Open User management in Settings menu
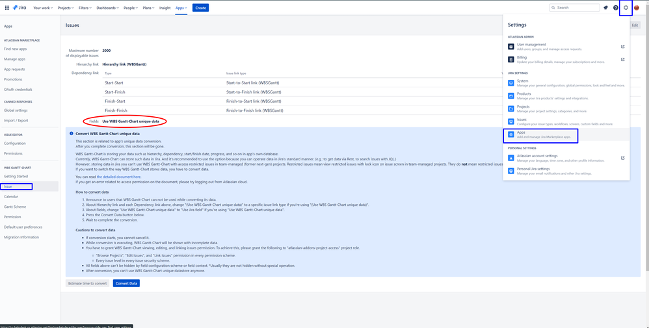 point(566,46)
